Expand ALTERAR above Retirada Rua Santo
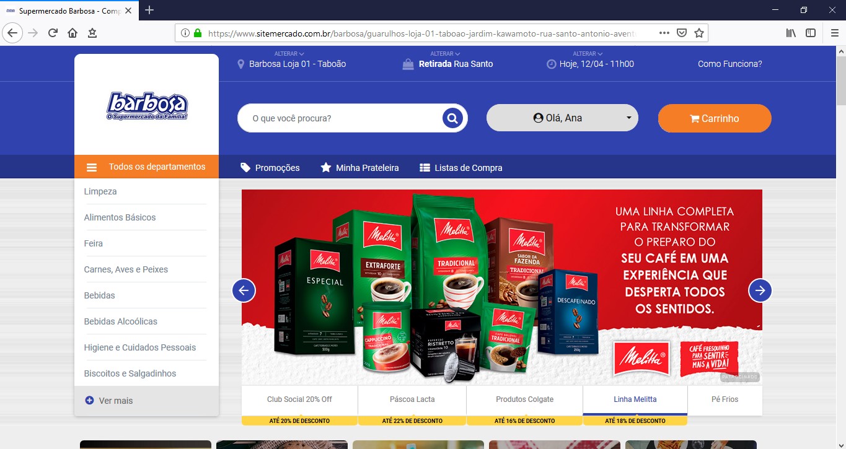 click(x=445, y=54)
